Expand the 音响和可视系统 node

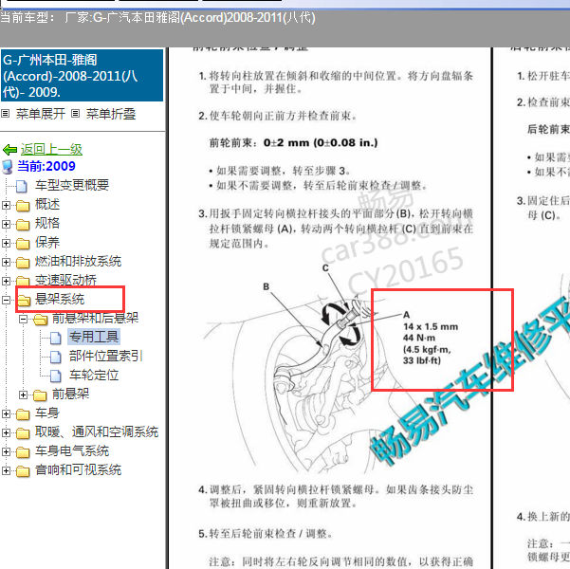[x=6, y=470]
